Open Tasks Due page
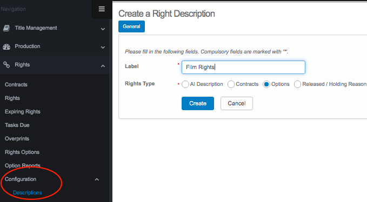The image size is (367, 202). 17,125
